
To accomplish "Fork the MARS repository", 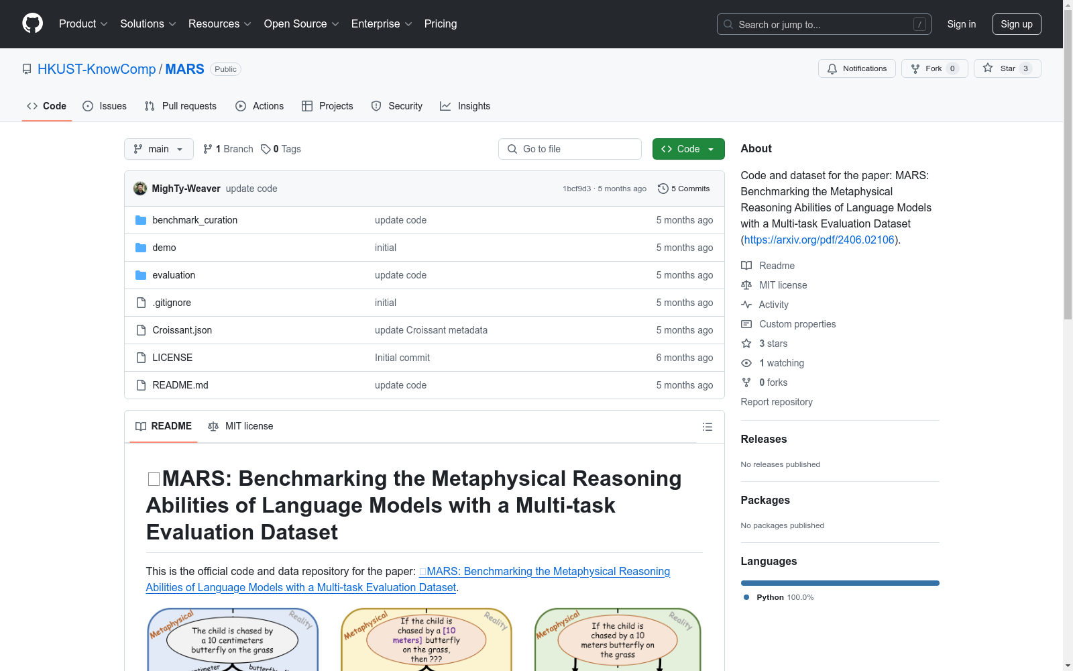I will (934, 68).
